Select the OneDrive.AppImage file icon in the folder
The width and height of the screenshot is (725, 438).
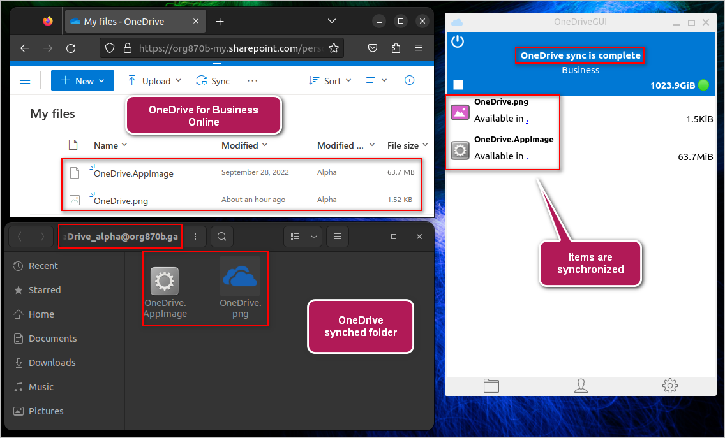165,281
